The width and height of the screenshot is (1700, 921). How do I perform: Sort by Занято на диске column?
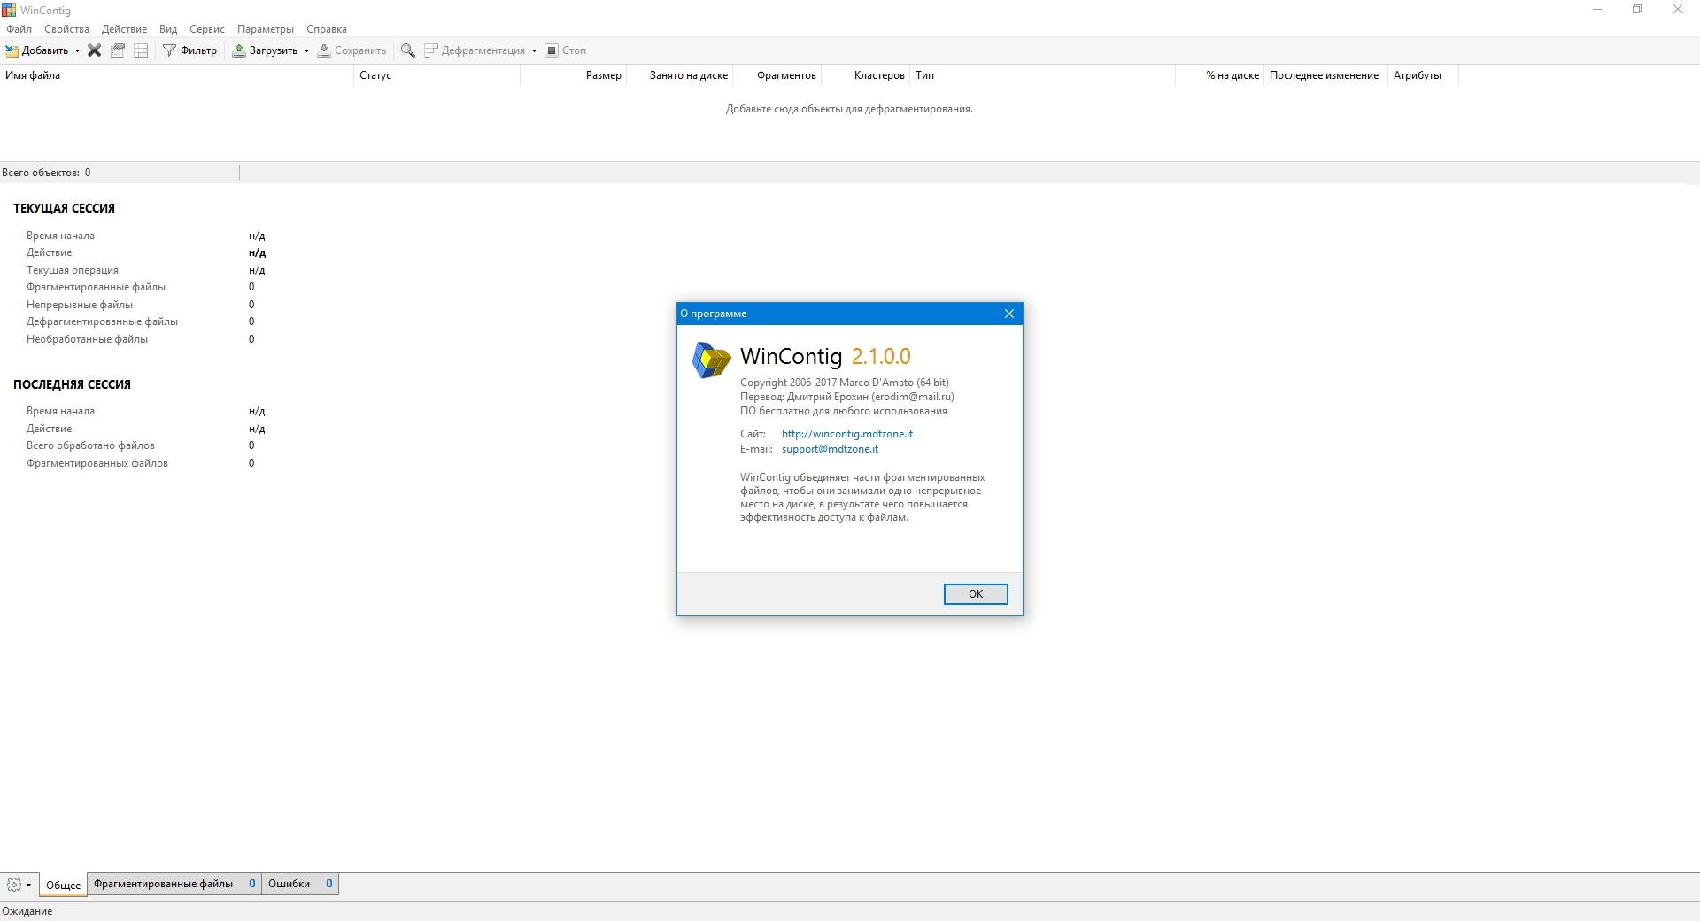tap(680, 75)
